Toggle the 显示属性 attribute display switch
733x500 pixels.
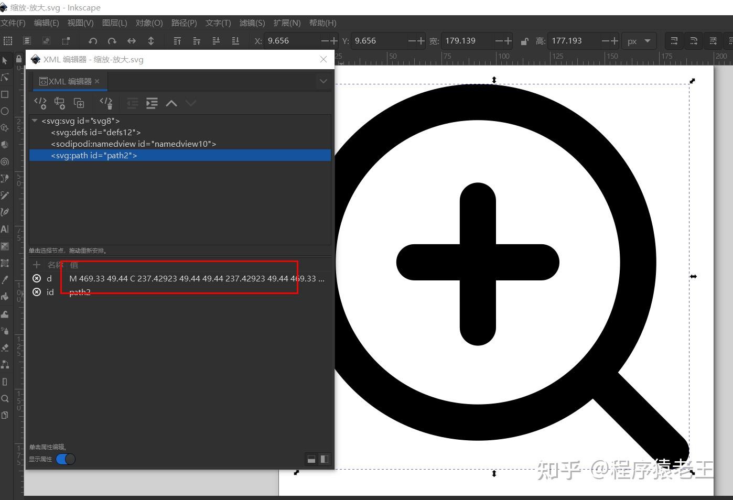[65, 459]
